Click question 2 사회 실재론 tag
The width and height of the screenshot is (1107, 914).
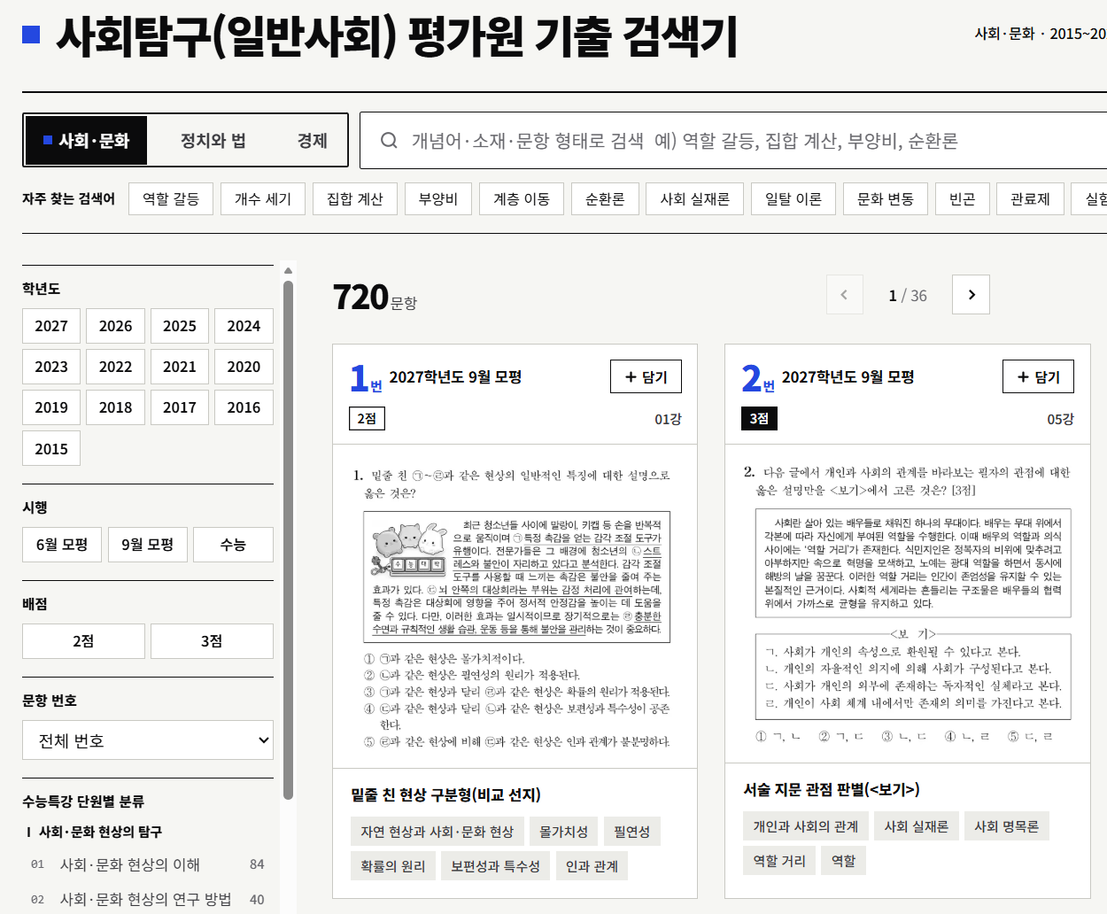[917, 826]
